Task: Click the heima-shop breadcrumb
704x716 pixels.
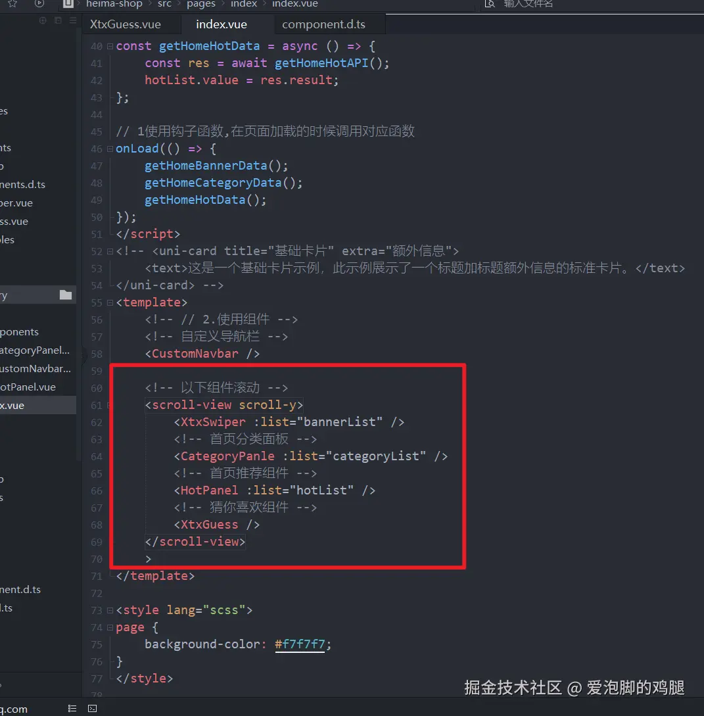Action: pyautogui.click(x=114, y=4)
